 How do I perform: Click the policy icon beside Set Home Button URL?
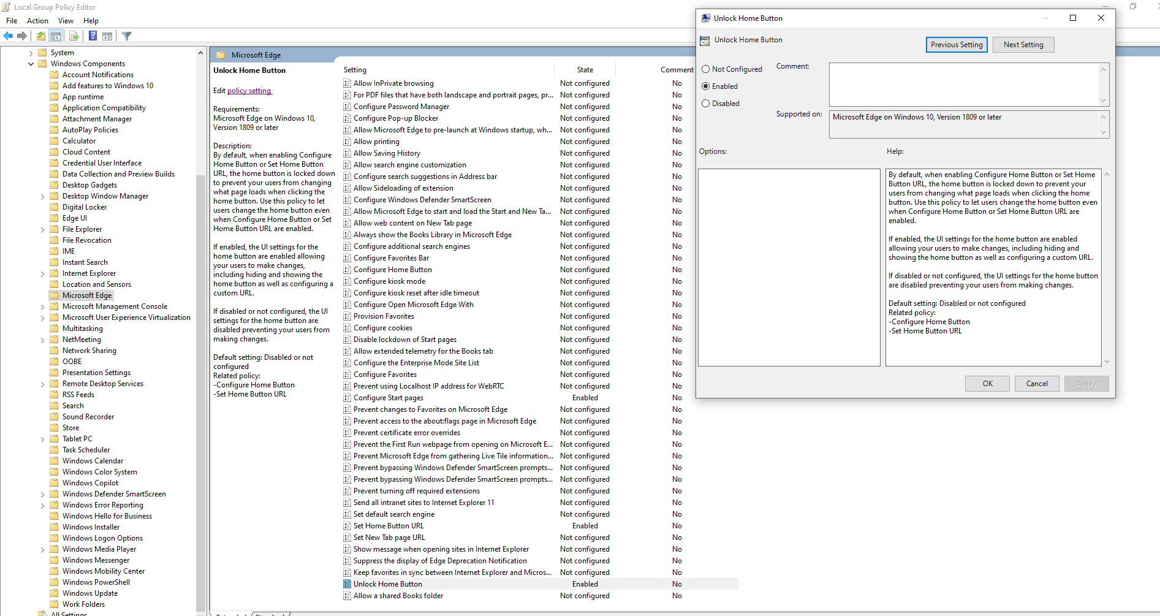(347, 526)
